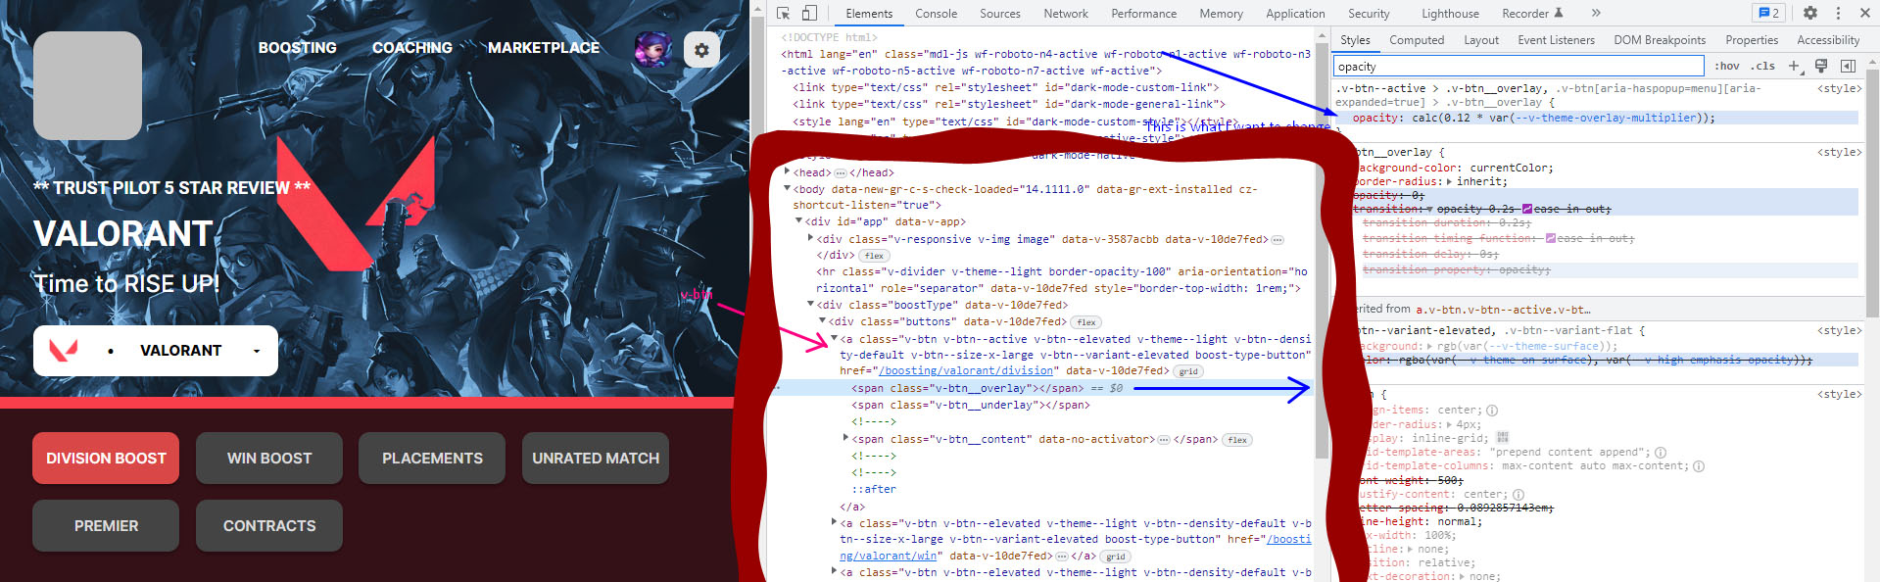Switch to the Computed styles tab
Viewport: 1880px width, 582px height.
(1417, 40)
